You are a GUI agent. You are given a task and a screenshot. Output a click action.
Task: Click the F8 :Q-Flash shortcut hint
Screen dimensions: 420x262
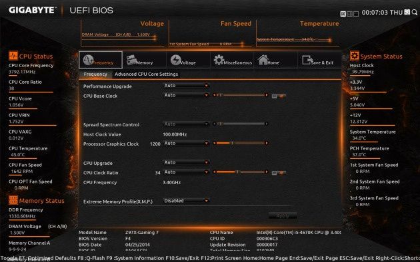click(x=91, y=258)
